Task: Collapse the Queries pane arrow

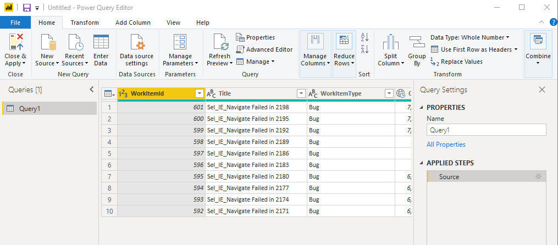Action: tap(91, 90)
